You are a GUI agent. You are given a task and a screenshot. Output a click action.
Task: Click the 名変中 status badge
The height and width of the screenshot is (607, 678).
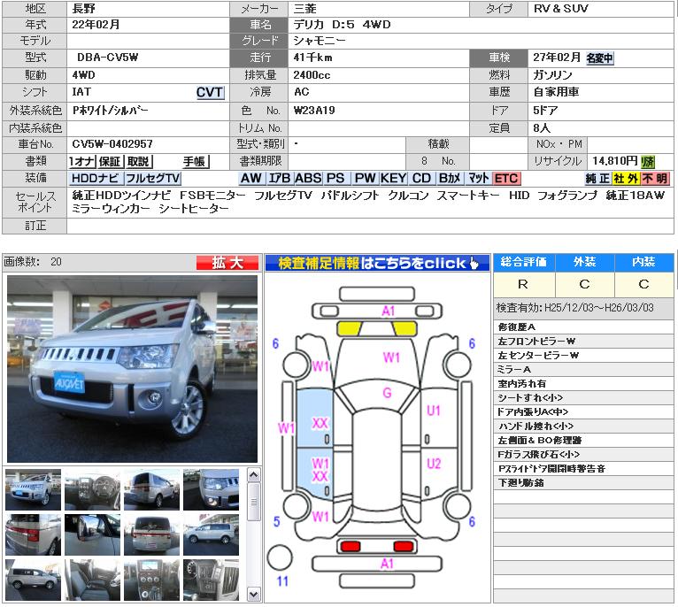[x=599, y=59]
